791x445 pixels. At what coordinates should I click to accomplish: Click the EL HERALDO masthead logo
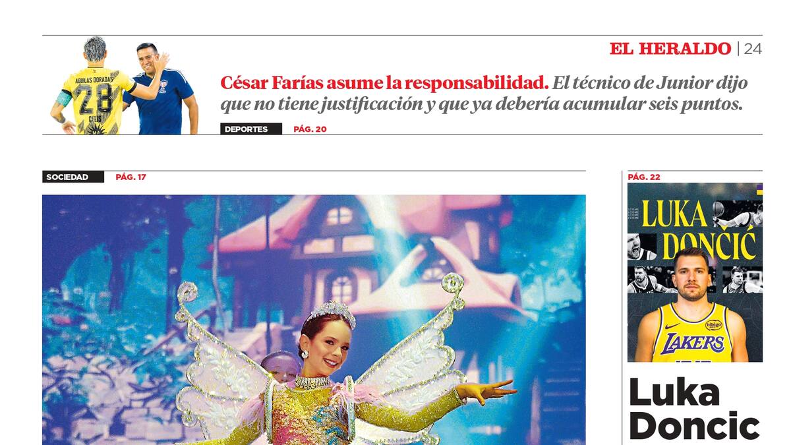[x=670, y=49]
